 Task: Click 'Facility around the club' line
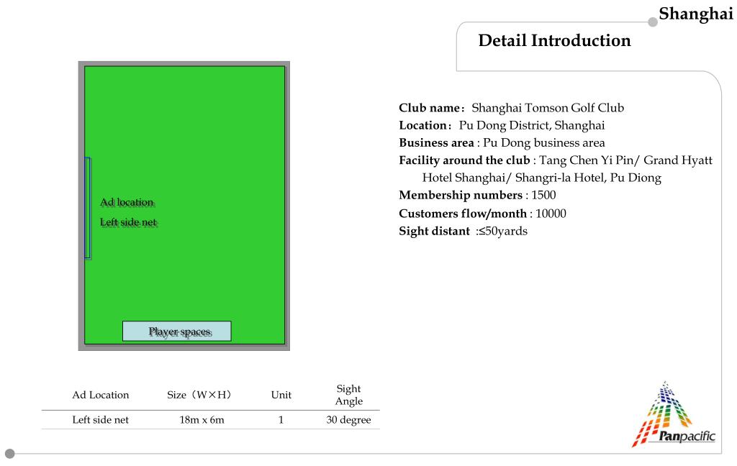[x=556, y=160]
